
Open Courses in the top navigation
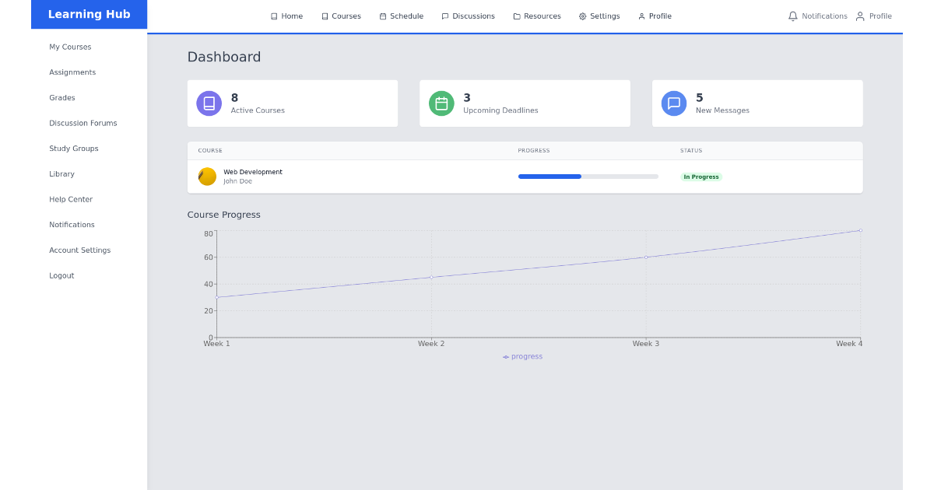(341, 16)
